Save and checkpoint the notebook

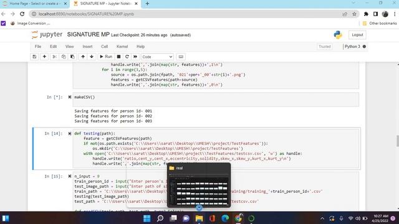(34, 57)
